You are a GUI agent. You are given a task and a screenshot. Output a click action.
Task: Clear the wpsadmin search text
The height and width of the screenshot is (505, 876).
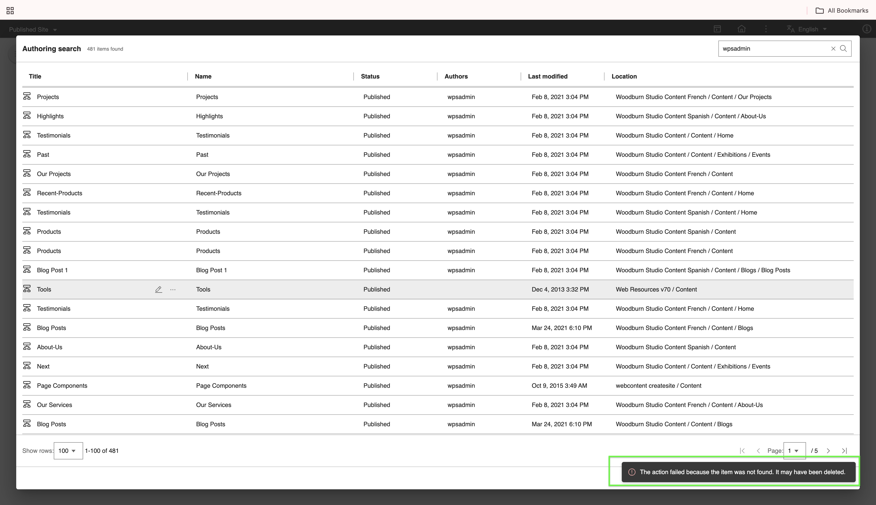[833, 49]
